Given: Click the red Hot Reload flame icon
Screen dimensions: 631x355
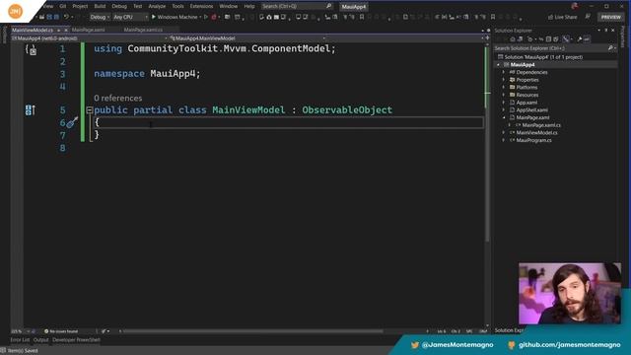Looking at the screenshot, I should pos(214,17).
